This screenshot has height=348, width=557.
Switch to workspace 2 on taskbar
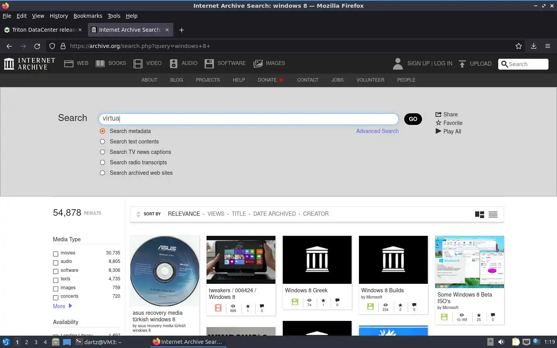(26, 342)
